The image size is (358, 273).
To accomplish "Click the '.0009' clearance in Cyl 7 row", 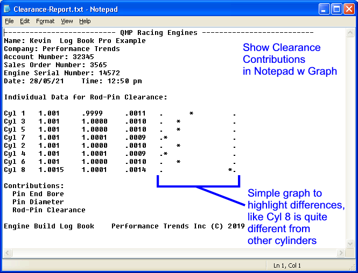I will (x=135, y=138).
